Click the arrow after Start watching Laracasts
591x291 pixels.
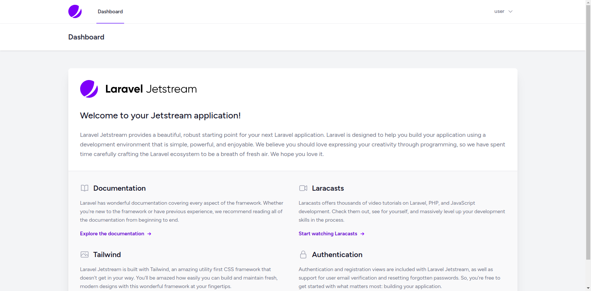click(x=362, y=234)
